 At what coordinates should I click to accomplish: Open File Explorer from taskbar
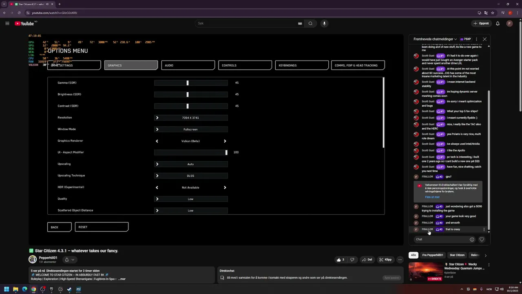[15, 290]
